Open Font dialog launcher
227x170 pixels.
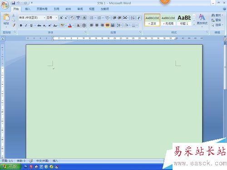point(85,32)
